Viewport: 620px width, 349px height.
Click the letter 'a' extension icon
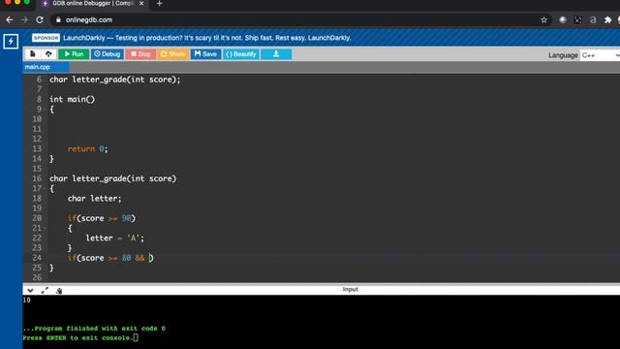[593, 19]
